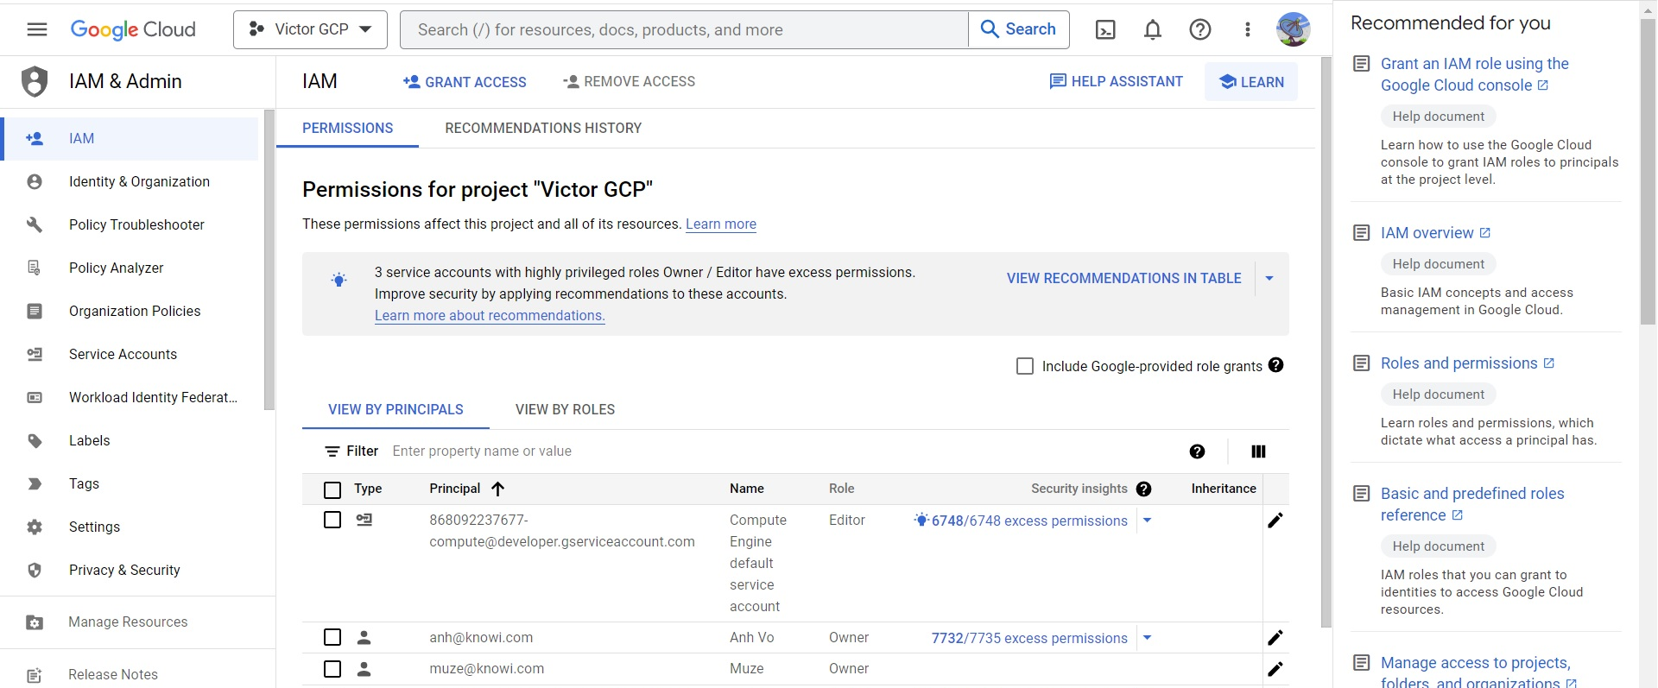Select all principals header checkbox
Screen dimensions: 1658x688
332,489
